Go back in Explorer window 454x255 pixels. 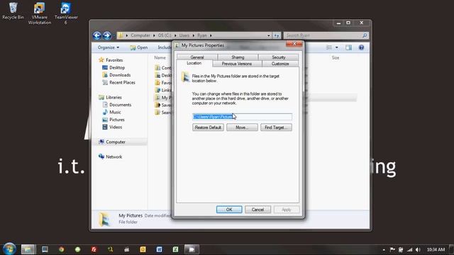click(97, 35)
